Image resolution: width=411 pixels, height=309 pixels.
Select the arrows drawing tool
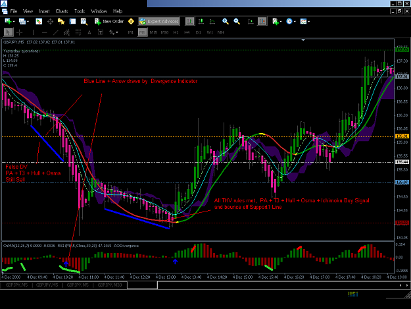(x=112, y=32)
